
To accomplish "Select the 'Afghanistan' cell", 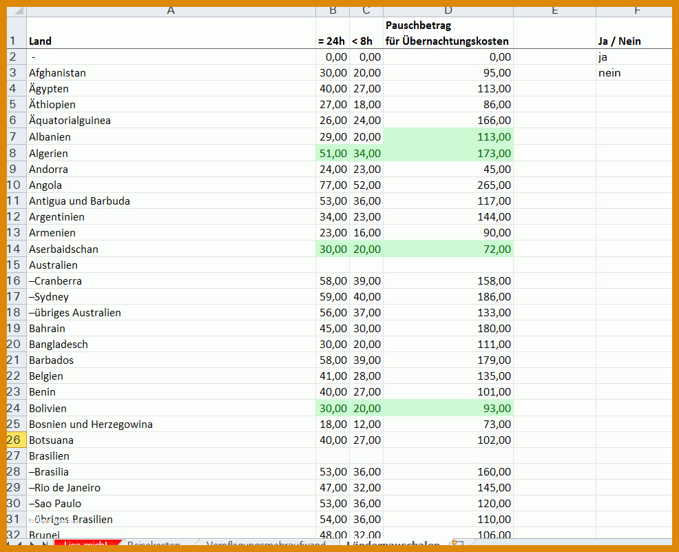I will click(x=171, y=73).
